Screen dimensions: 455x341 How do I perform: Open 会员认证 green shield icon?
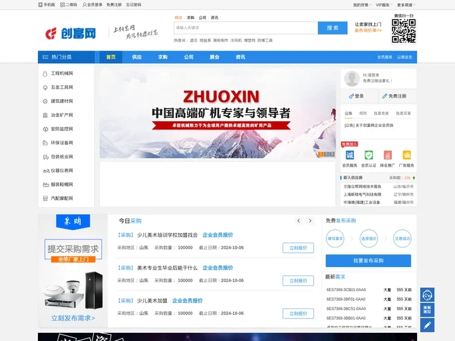coord(369,155)
